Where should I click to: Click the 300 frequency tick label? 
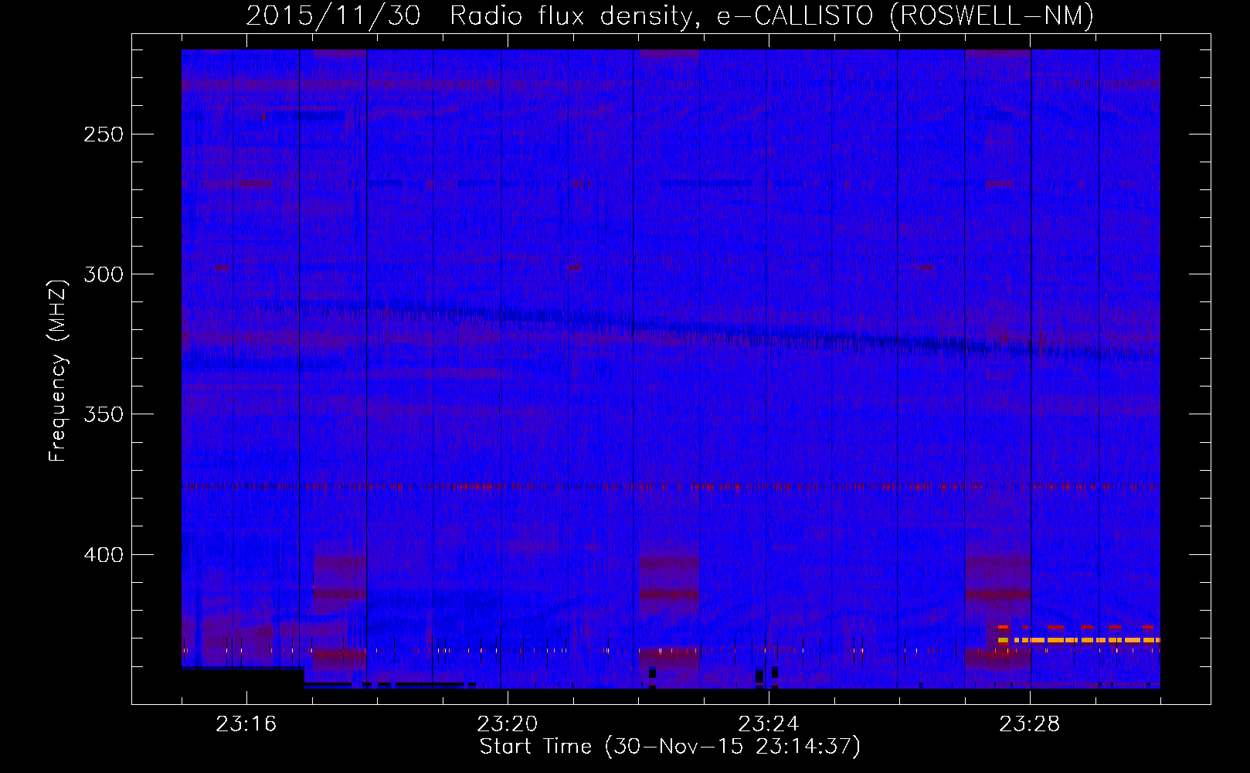(104, 274)
